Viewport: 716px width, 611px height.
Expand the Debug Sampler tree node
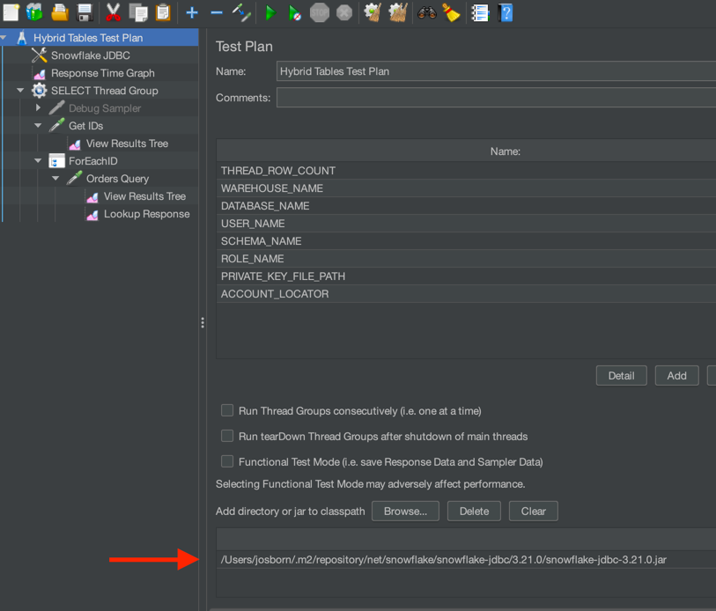pyautogui.click(x=38, y=108)
